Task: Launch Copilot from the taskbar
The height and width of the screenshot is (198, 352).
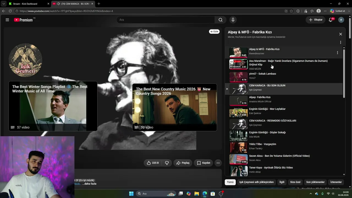Action: click(189, 194)
